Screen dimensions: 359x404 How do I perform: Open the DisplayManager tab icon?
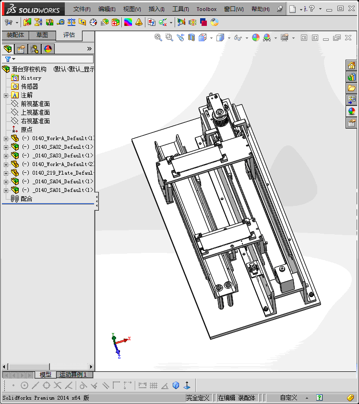(x=48, y=48)
